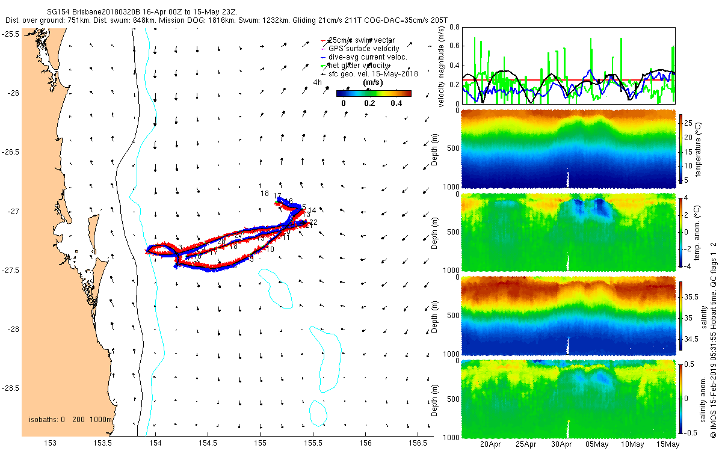
Task: Click the temperature depth section panel
Action: pos(568,149)
